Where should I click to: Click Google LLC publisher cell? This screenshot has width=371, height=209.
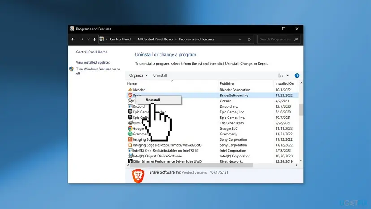tap(229, 128)
